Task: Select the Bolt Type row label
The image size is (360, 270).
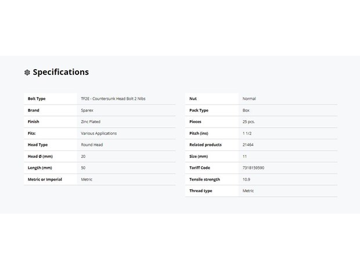Action: pos(37,99)
